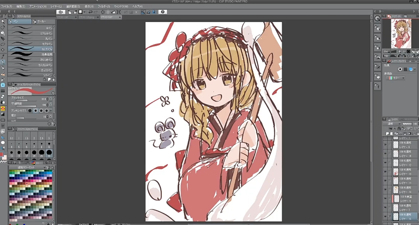Click the save icon in command bar

click(x=81, y=12)
